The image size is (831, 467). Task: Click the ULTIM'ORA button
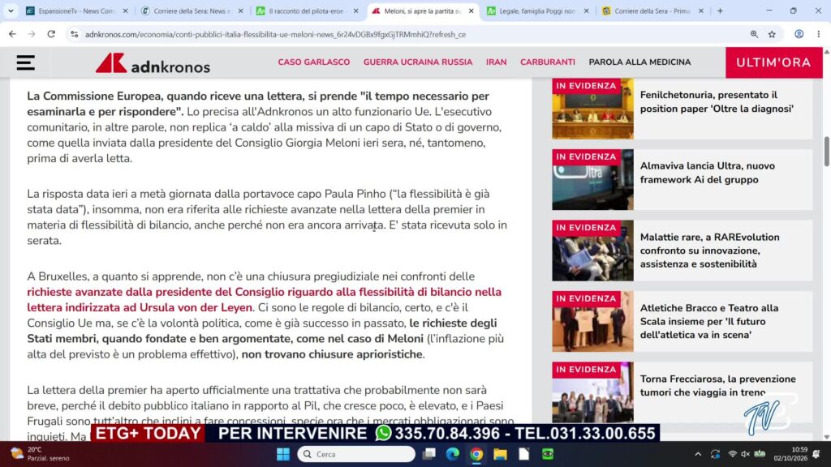click(x=773, y=62)
